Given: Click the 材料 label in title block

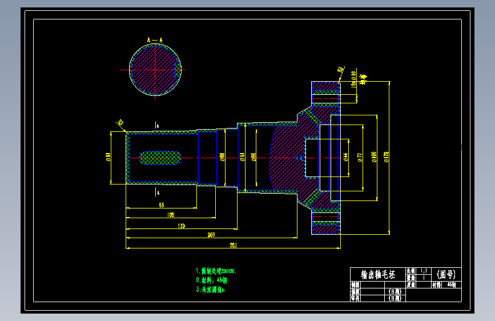Looking at the screenshot, I should [436, 284].
